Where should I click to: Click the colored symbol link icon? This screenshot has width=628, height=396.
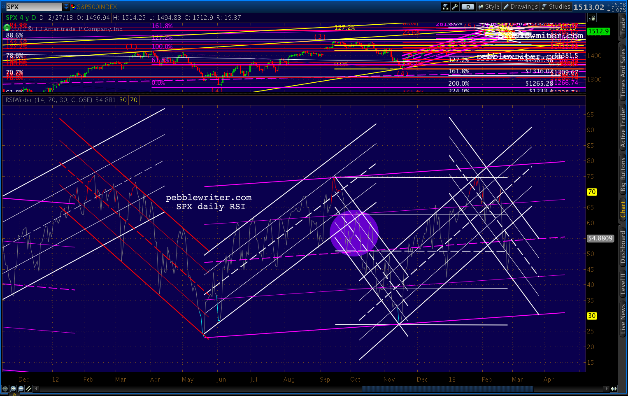(x=73, y=7)
